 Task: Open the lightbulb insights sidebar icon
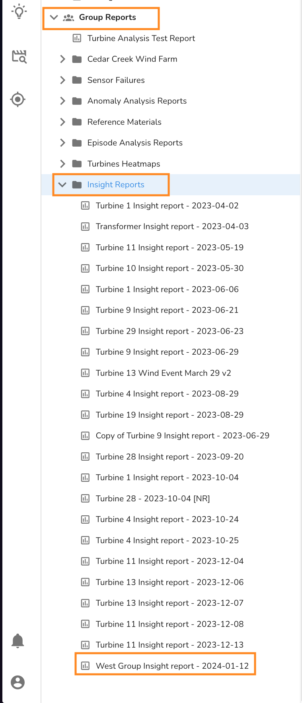point(19,11)
